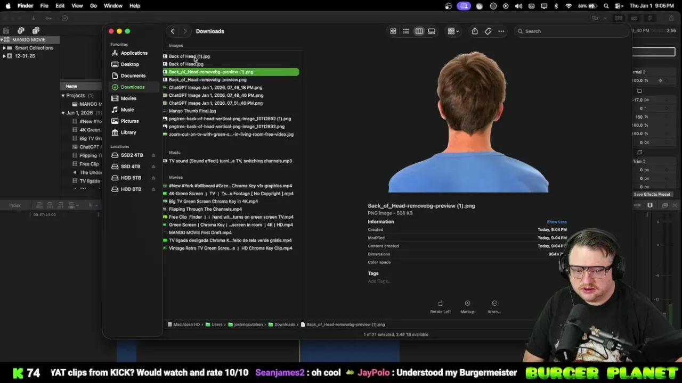Open the File menu
This screenshot has height=383, width=682.
pyautogui.click(x=44, y=6)
